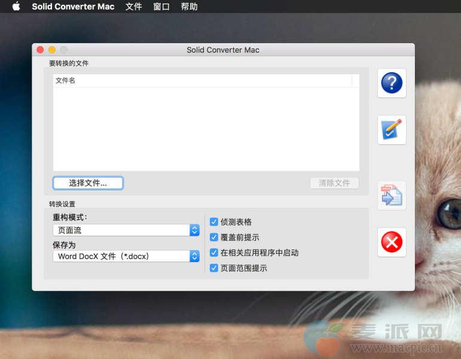Click the 选择文件... button
This screenshot has width=461, height=359.
[88, 183]
